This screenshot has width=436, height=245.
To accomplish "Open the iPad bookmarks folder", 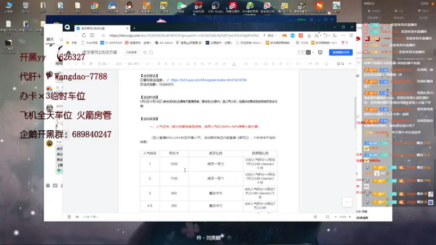I will click(89, 43).
